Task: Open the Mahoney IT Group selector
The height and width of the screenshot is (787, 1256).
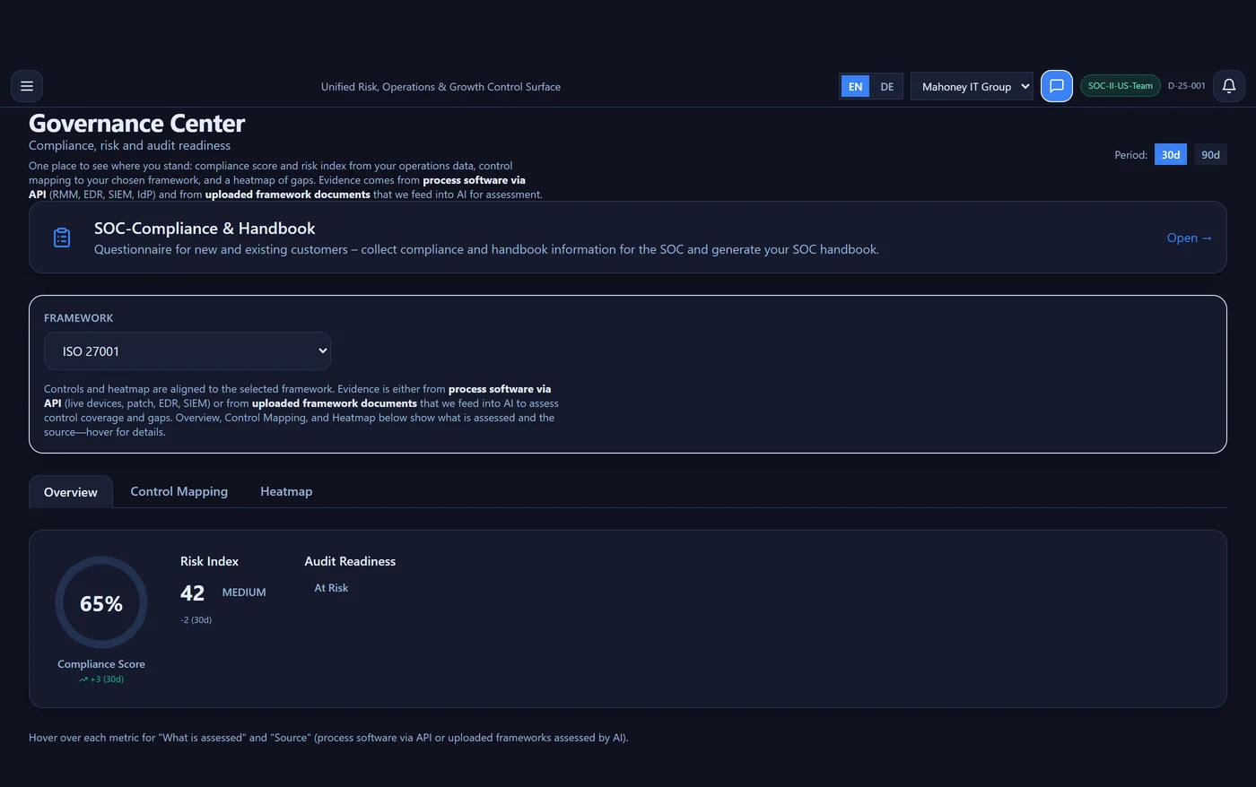Action: pyautogui.click(x=972, y=86)
